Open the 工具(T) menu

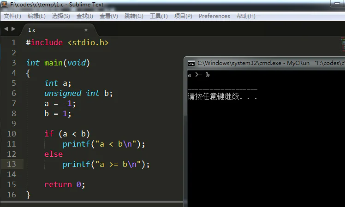click(x=159, y=16)
